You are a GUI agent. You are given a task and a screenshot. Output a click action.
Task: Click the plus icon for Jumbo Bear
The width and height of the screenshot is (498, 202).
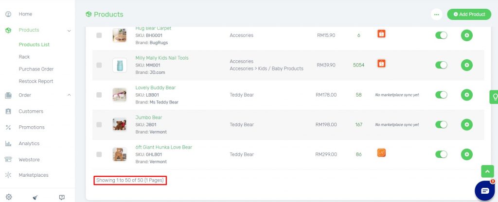(x=466, y=125)
